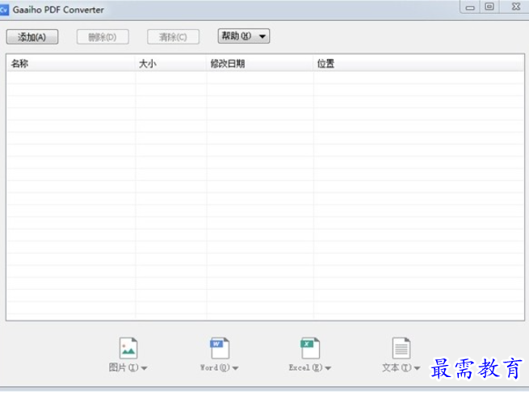Click the 位置 location column header
Image resolution: width=529 pixels, height=394 pixels.
(x=418, y=64)
